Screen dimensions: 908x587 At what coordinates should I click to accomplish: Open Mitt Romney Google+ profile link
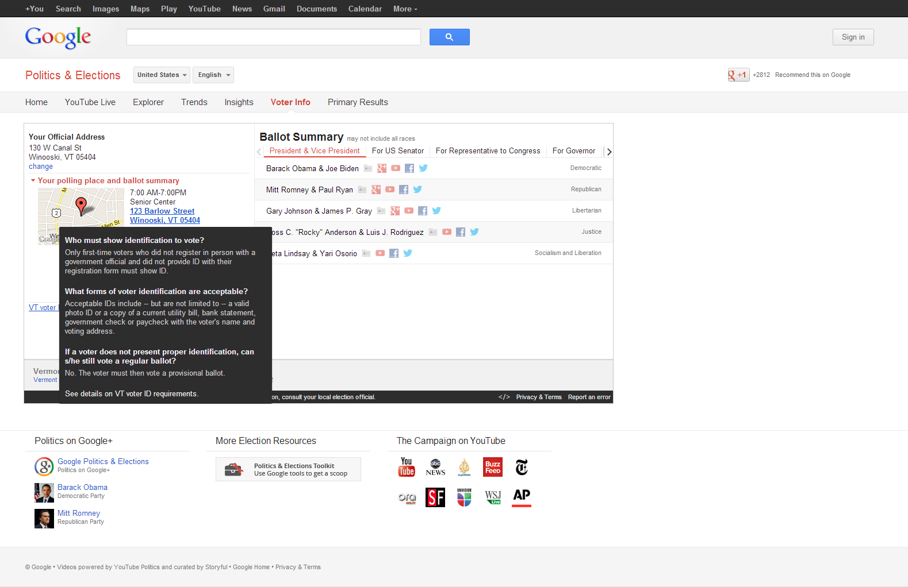point(79,513)
